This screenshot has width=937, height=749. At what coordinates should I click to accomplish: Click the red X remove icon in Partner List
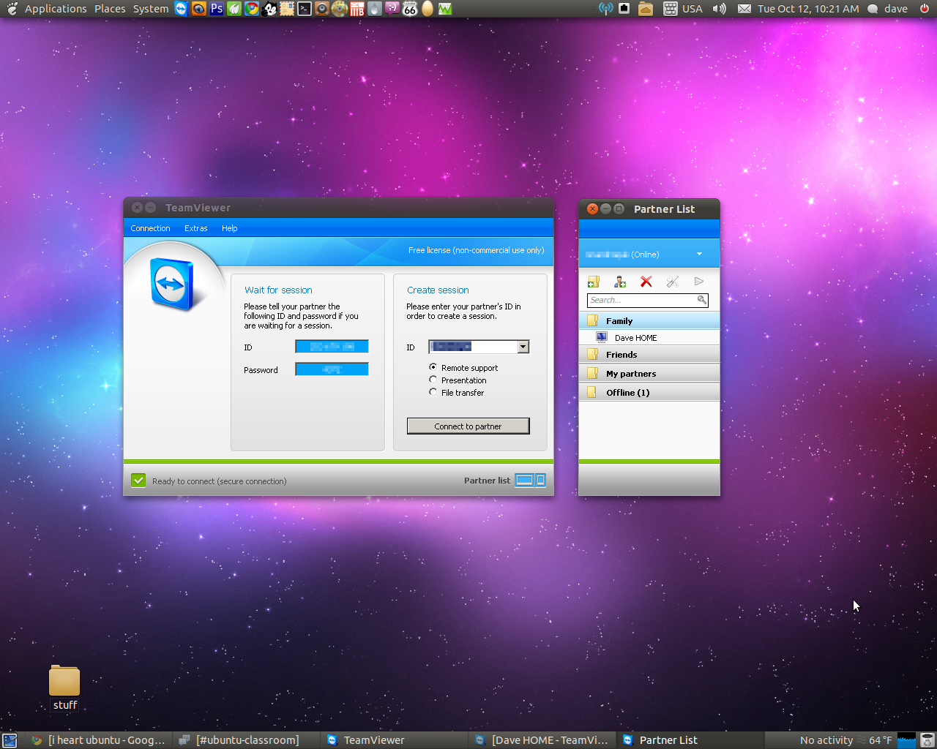click(x=646, y=282)
